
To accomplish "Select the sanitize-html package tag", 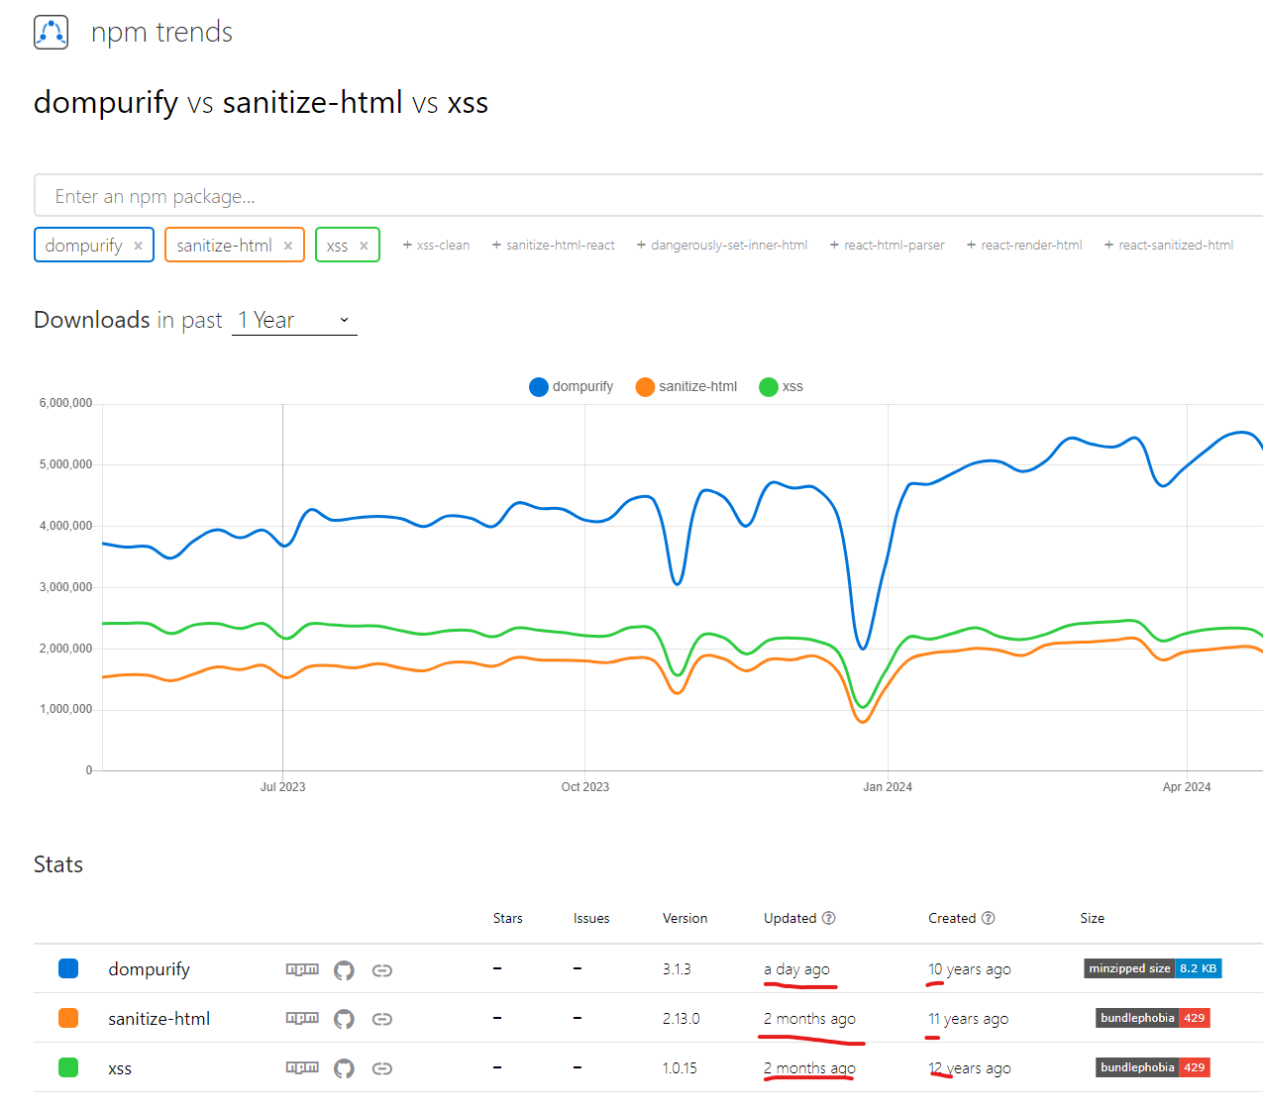I will [224, 246].
